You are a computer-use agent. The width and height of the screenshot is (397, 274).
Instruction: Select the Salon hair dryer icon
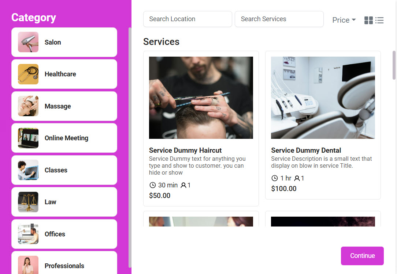(28, 42)
